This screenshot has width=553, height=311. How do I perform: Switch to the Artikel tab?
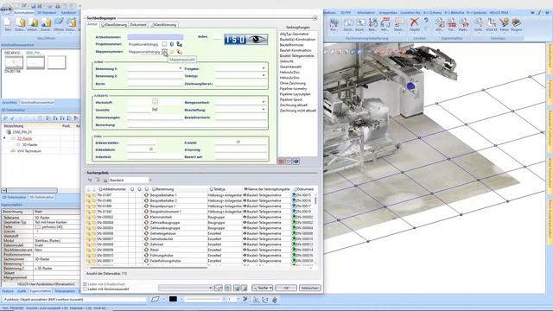pos(92,25)
